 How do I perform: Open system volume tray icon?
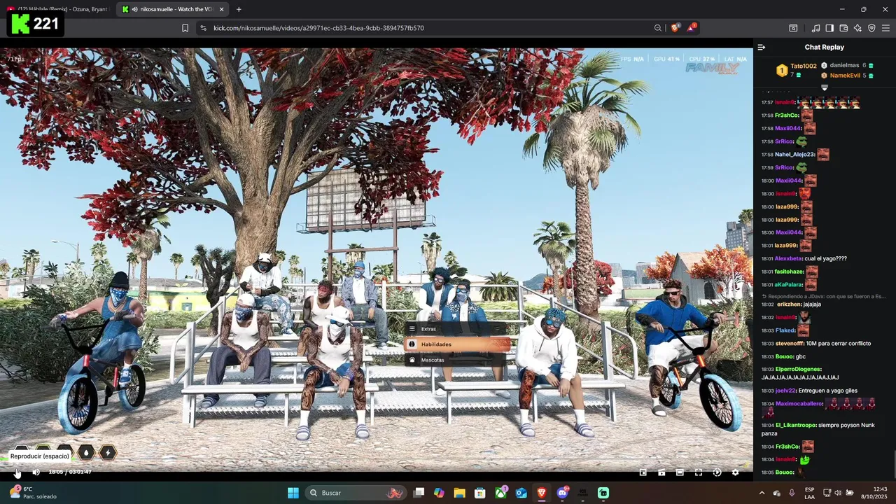[838, 493]
